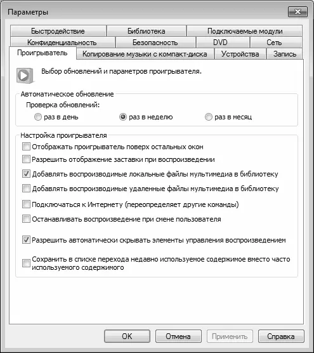Click the 'Параметры' window title

point(28,12)
